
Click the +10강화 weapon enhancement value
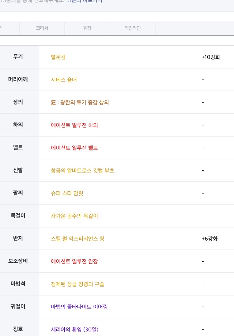[211, 57]
